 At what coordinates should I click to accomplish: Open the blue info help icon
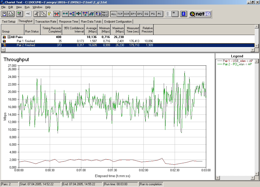(x=184, y=14)
